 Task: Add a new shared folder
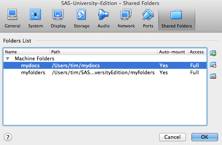pyautogui.click(x=213, y=53)
